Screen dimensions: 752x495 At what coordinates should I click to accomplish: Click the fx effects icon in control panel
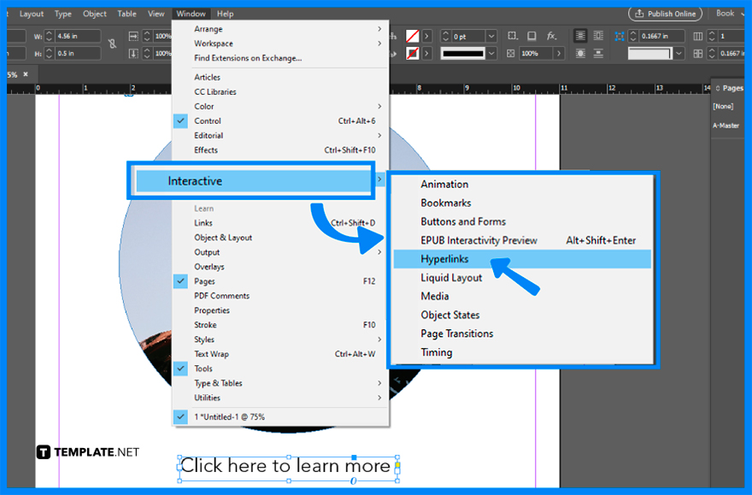[553, 34]
